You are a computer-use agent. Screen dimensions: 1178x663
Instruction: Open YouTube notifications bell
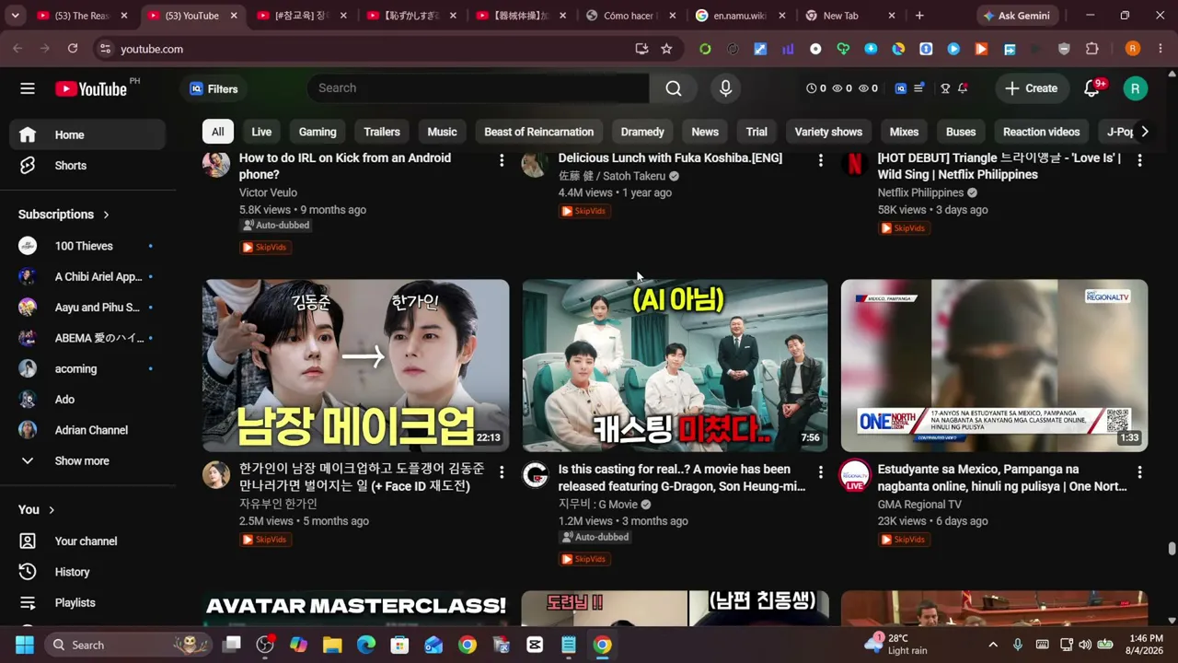click(x=1091, y=88)
